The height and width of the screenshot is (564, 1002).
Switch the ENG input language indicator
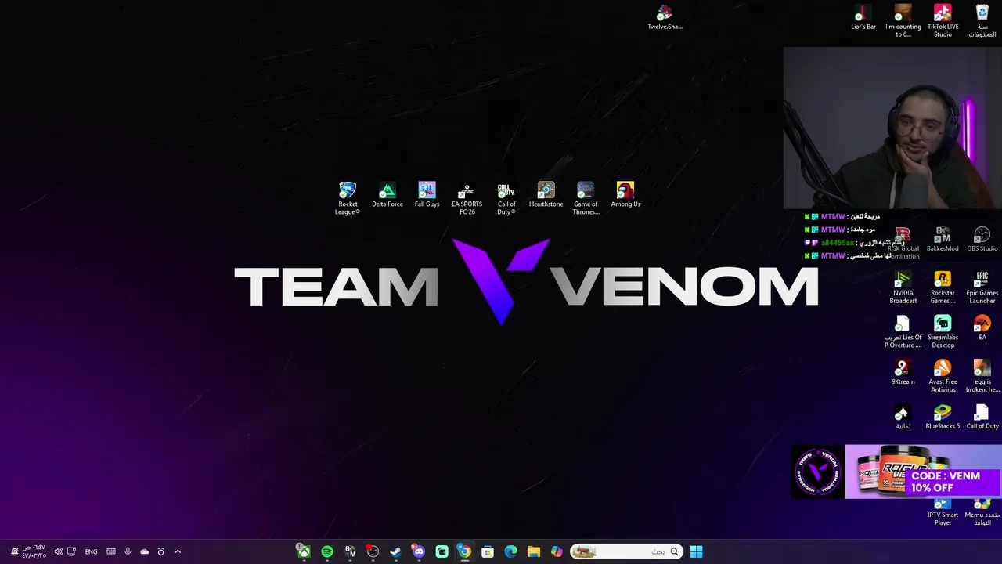click(x=91, y=551)
